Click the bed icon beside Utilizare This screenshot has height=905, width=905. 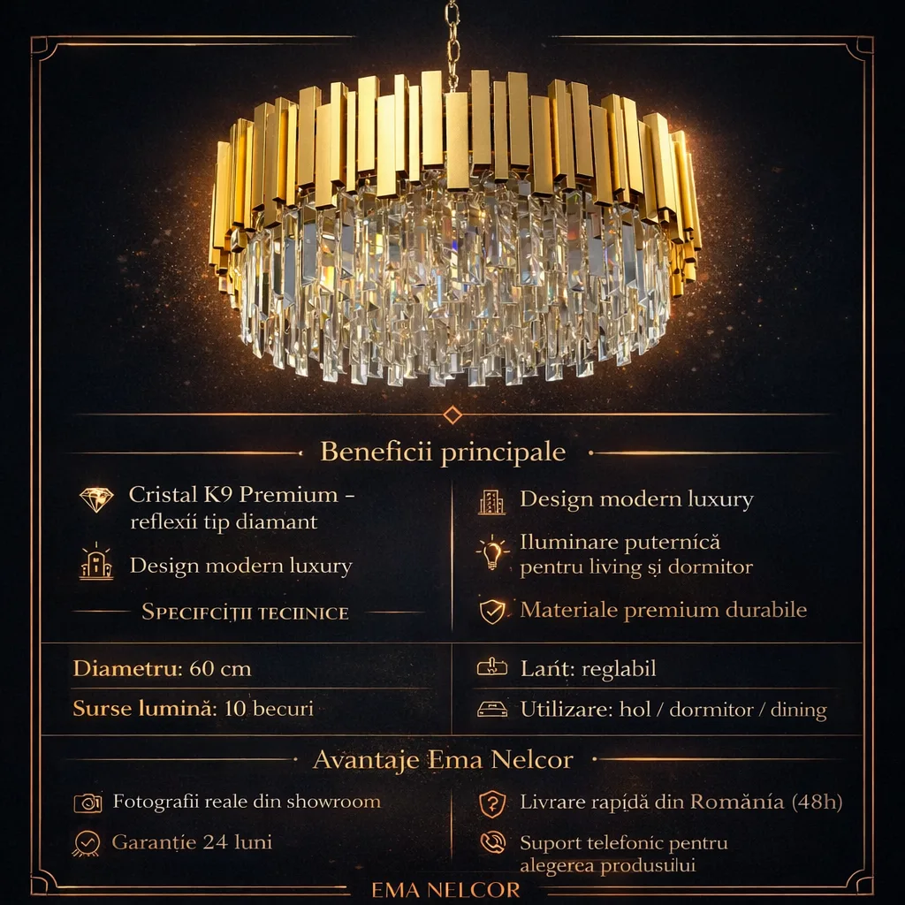point(492,709)
